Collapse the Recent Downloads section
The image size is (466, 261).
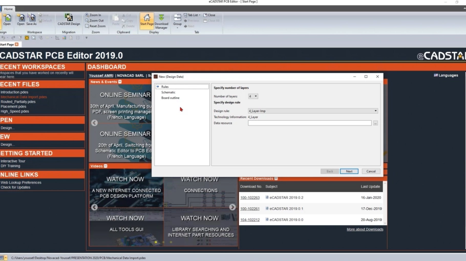pyautogui.click(x=276, y=179)
